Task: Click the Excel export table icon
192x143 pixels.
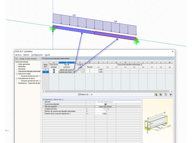Action: click(x=156, y=95)
